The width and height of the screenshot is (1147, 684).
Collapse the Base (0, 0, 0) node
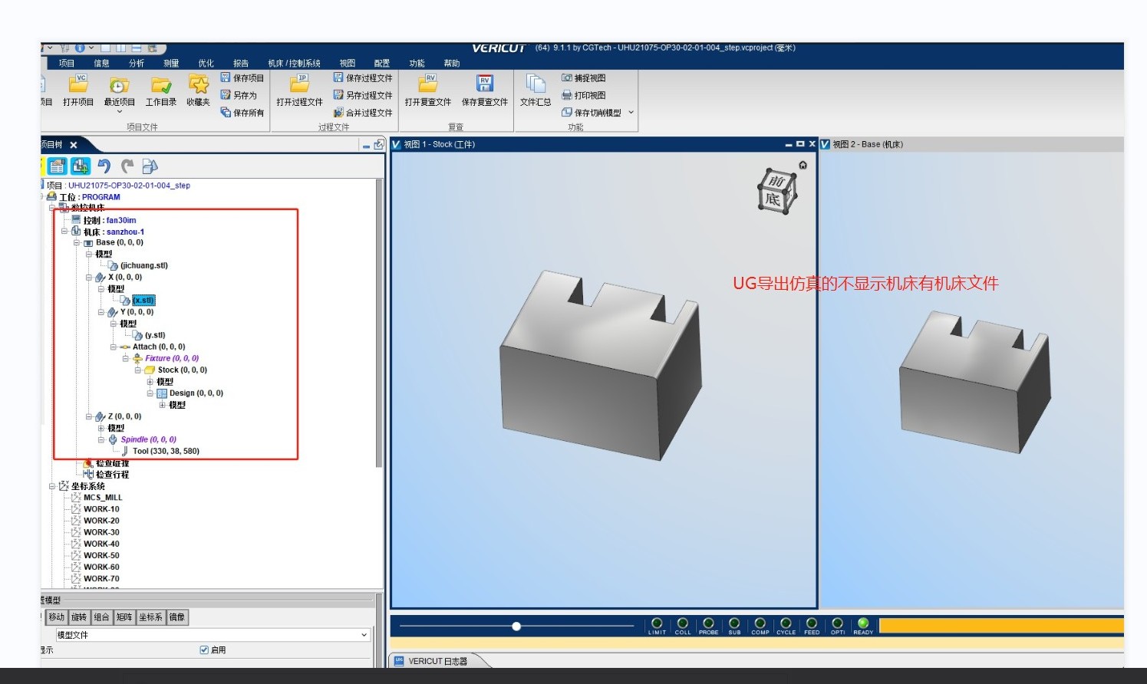click(77, 242)
